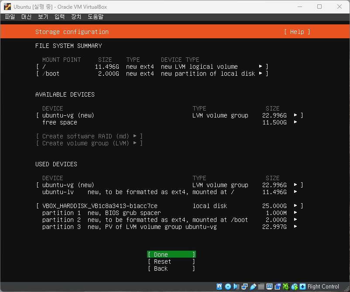This screenshot has width=350, height=292.
Task: Click the 22.997G partition 3 size
Action: click(x=275, y=227)
